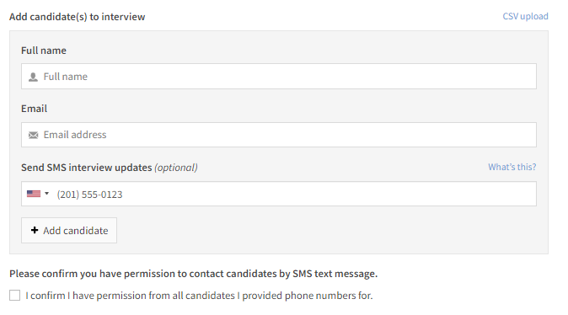This screenshot has height=315, width=568.
Task: Open the country code dropdown arrow
Action: tap(46, 194)
